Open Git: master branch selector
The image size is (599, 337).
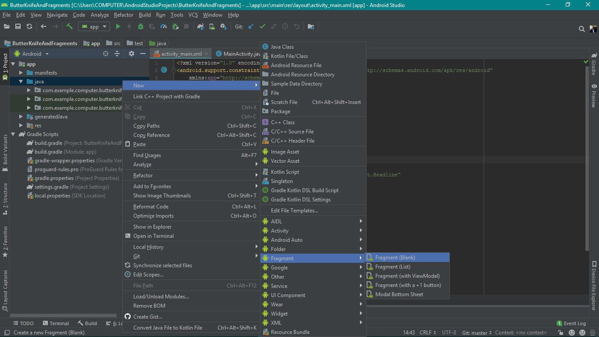tap(477, 333)
